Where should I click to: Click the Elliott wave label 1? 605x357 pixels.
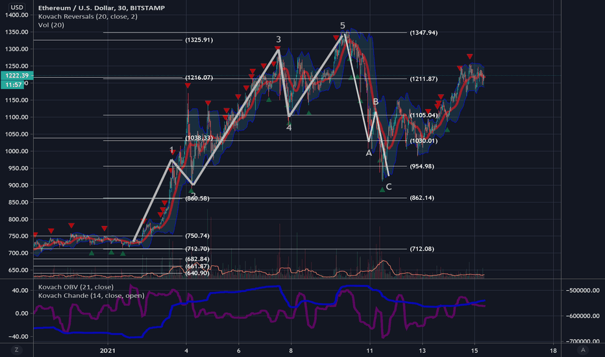tap(172, 150)
